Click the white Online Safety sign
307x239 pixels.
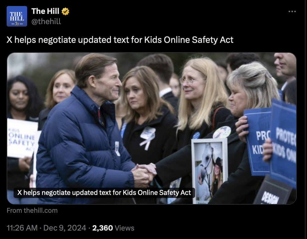tap(22, 138)
